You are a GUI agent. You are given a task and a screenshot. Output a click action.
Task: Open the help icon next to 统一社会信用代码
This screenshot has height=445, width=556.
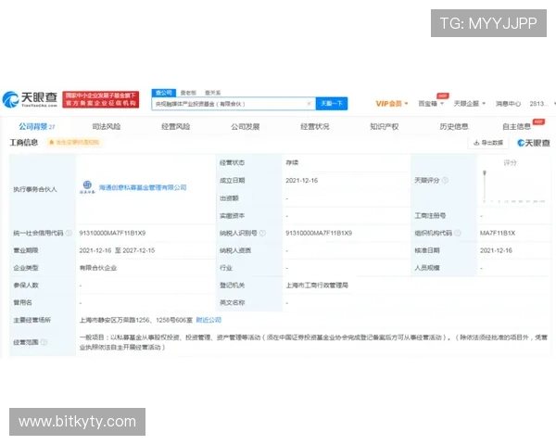point(69,233)
